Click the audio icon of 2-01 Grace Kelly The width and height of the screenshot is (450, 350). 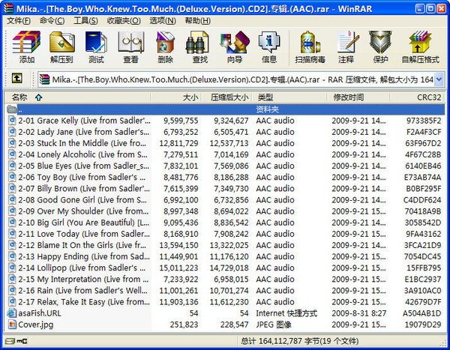click(12, 121)
